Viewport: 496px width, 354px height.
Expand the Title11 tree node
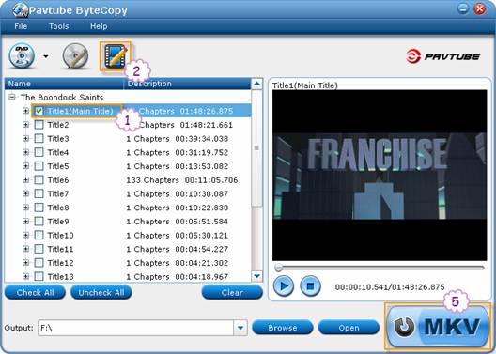point(25,249)
